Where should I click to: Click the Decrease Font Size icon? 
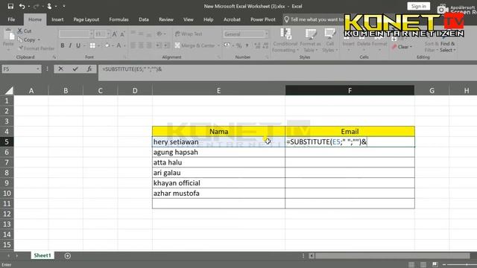tap(122, 34)
